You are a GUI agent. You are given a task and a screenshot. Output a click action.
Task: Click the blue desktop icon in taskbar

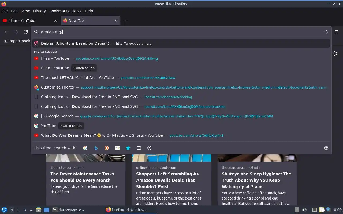click(x=46, y=210)
